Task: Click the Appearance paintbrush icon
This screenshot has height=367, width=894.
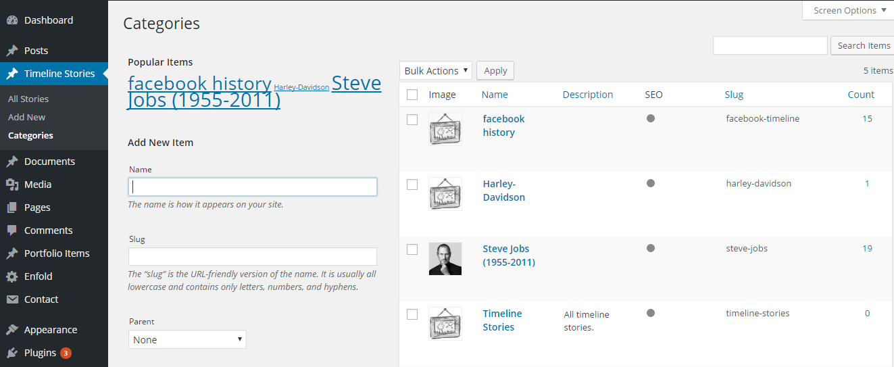Action: 11,330
